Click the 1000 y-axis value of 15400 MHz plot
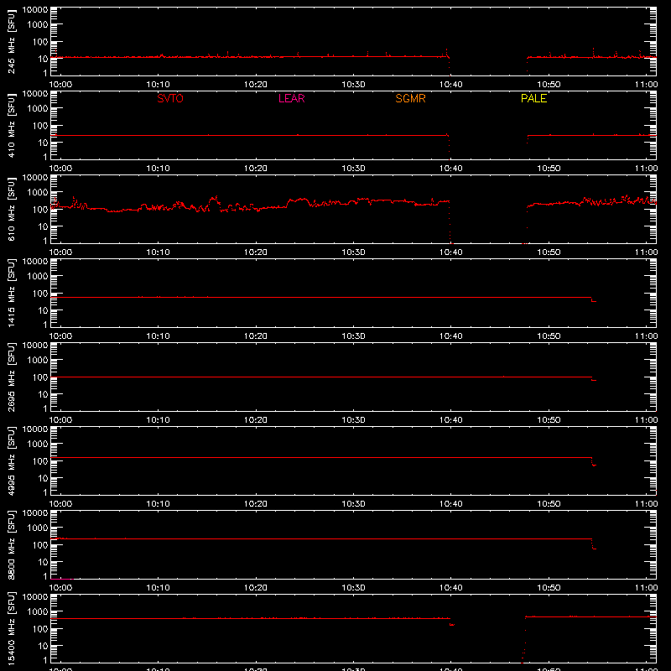Screen dimensions: 671x671 [38, 612]
